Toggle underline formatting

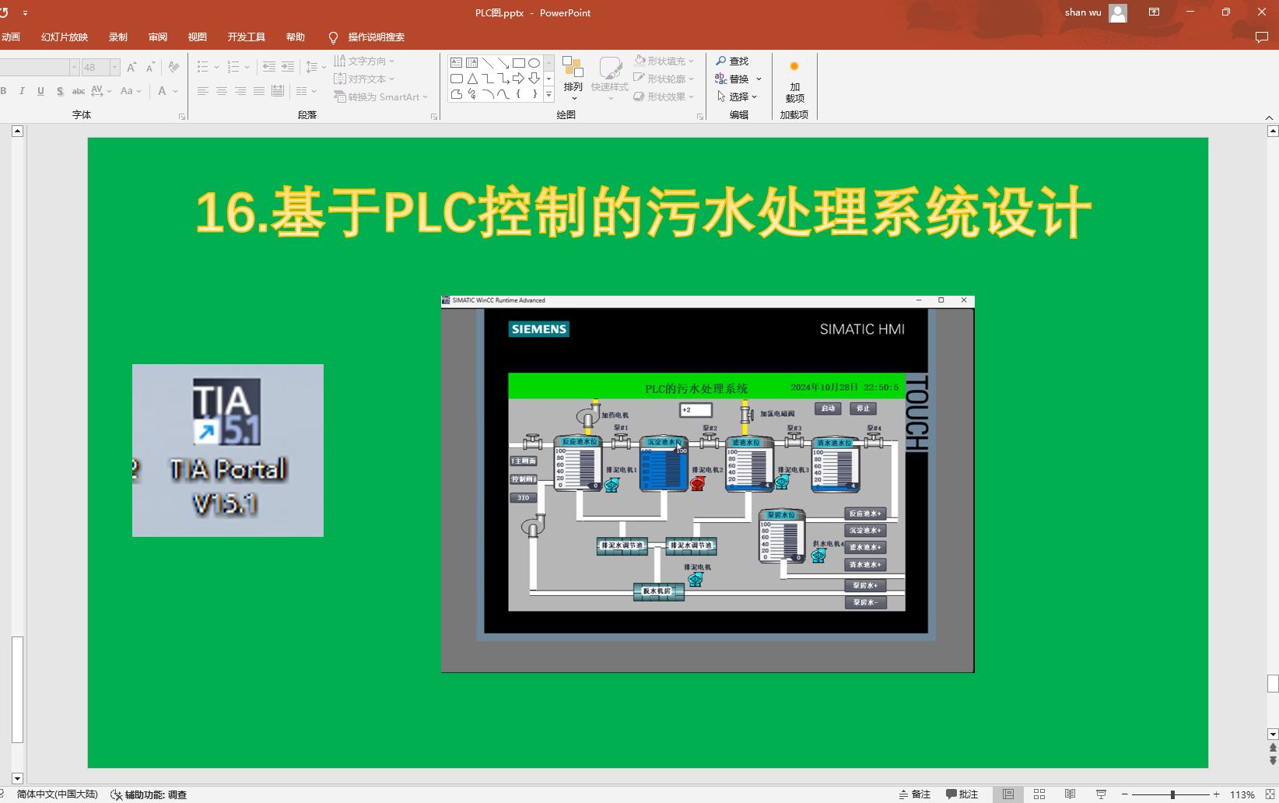pyautogui.click(x=40, y=91)
